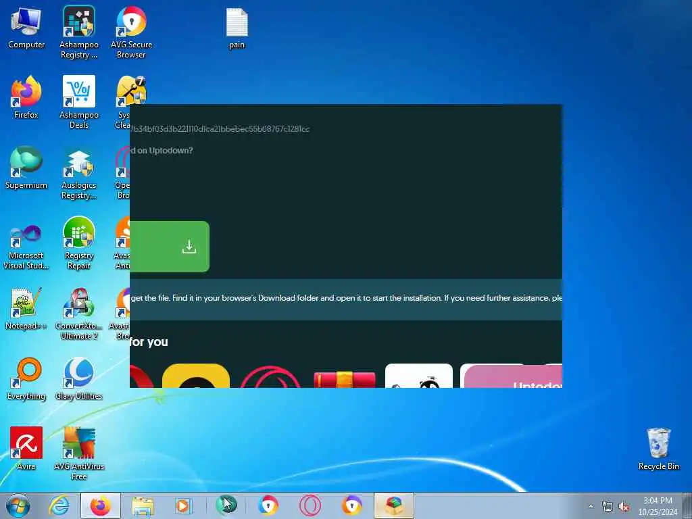
Task: Open the Supermium desktop shortcut
Action: pos(26,168)
